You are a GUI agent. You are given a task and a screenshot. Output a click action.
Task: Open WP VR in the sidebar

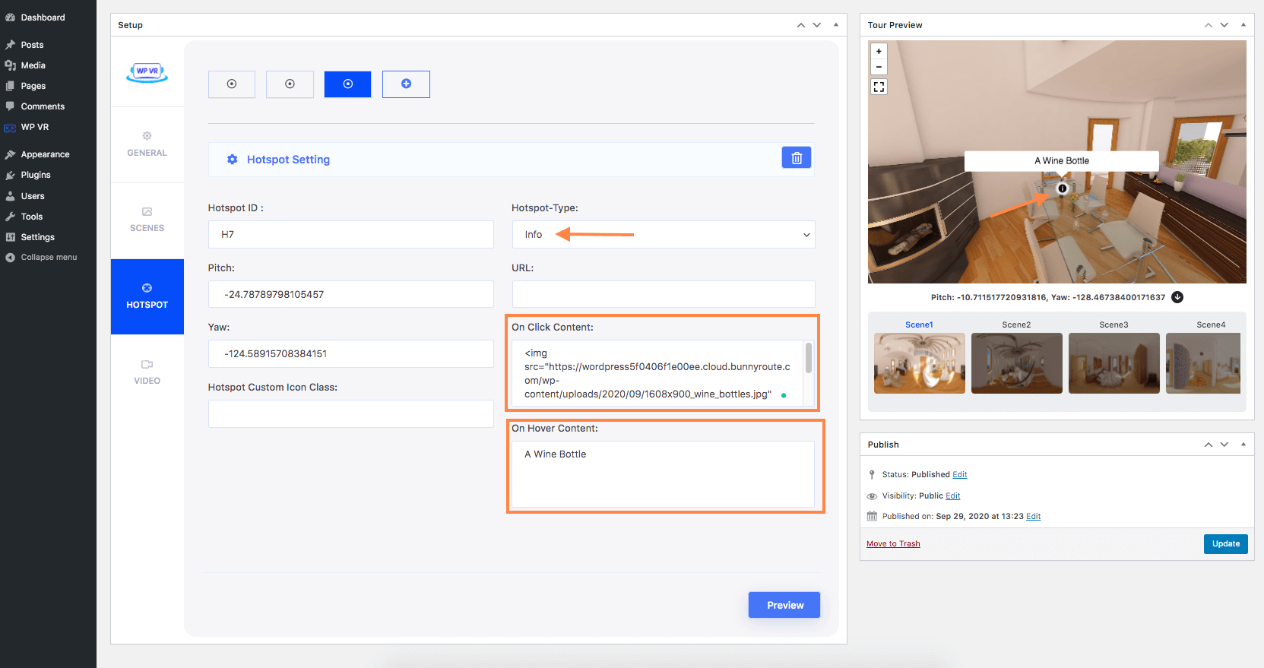35,127
